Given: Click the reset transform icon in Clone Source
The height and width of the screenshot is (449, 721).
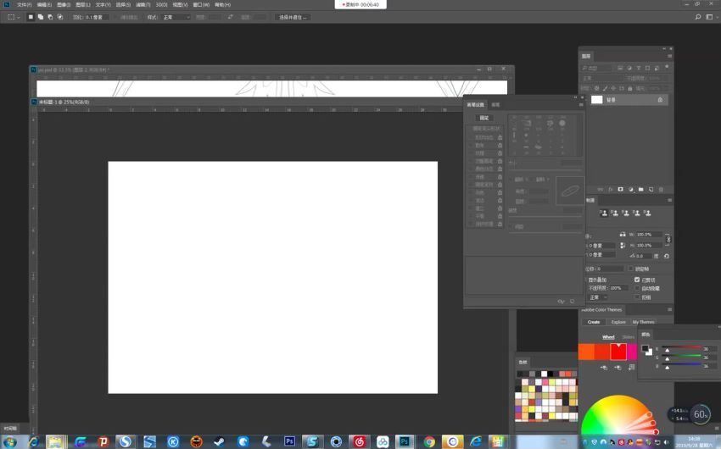Looking at the screenshot, I should [666, 256].
